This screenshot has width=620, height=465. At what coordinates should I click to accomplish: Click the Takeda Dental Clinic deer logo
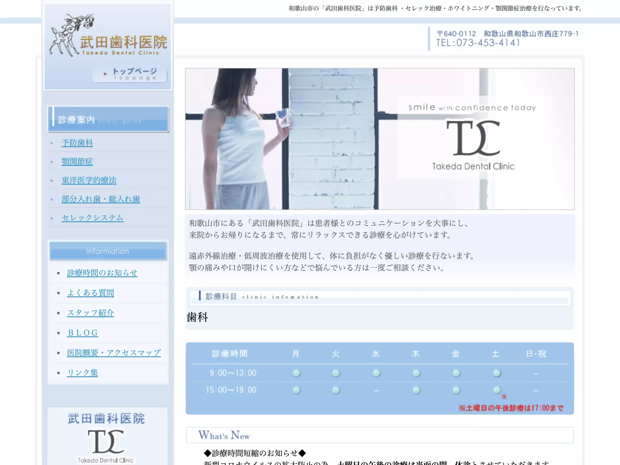coord(108,35)
